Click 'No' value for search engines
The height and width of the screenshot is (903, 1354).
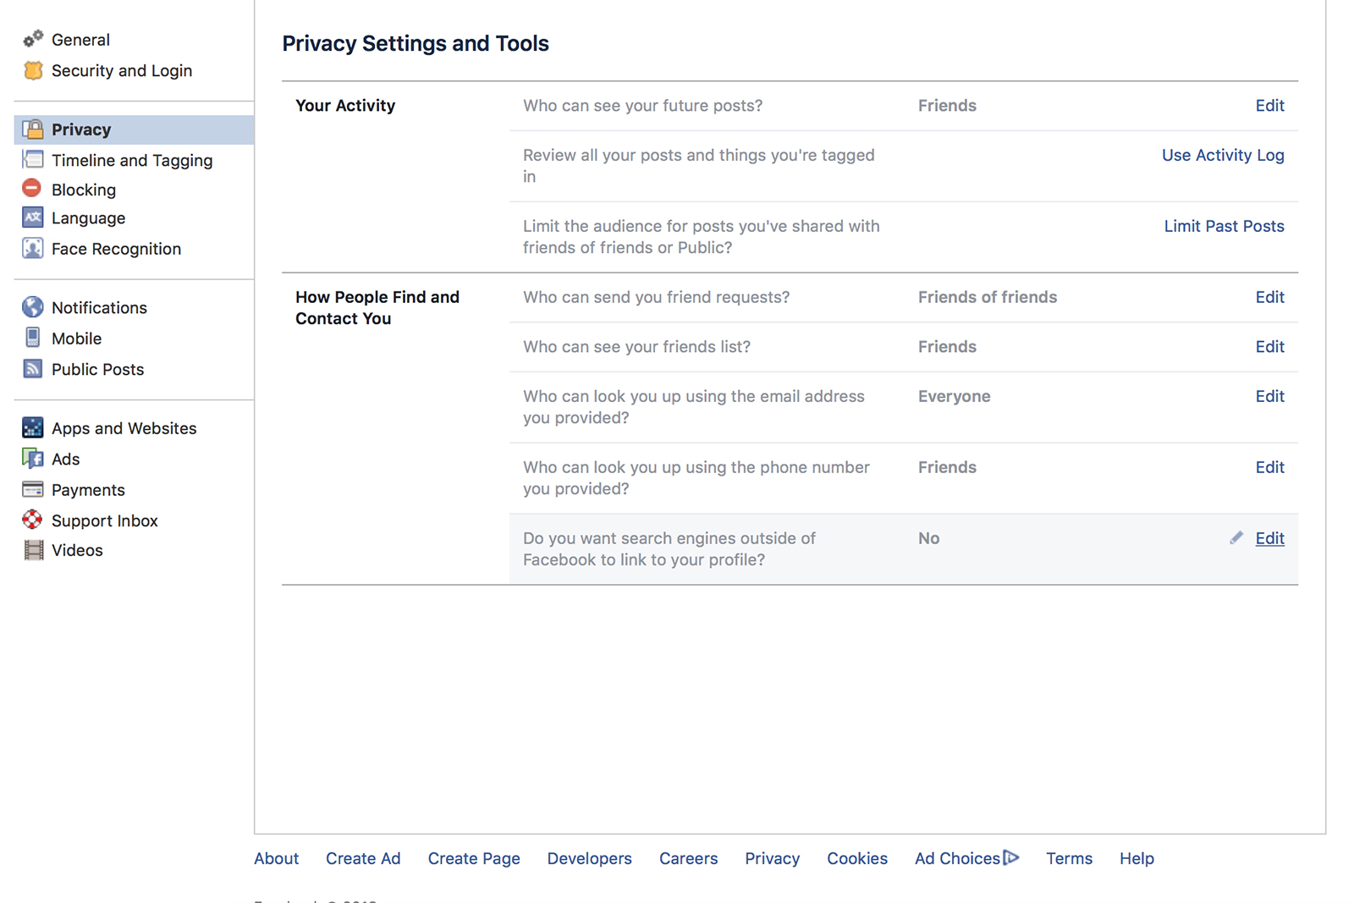928,538
